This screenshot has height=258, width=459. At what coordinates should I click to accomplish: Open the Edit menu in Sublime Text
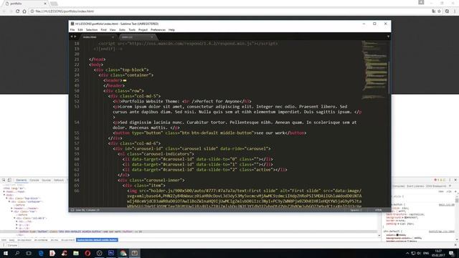80,30
